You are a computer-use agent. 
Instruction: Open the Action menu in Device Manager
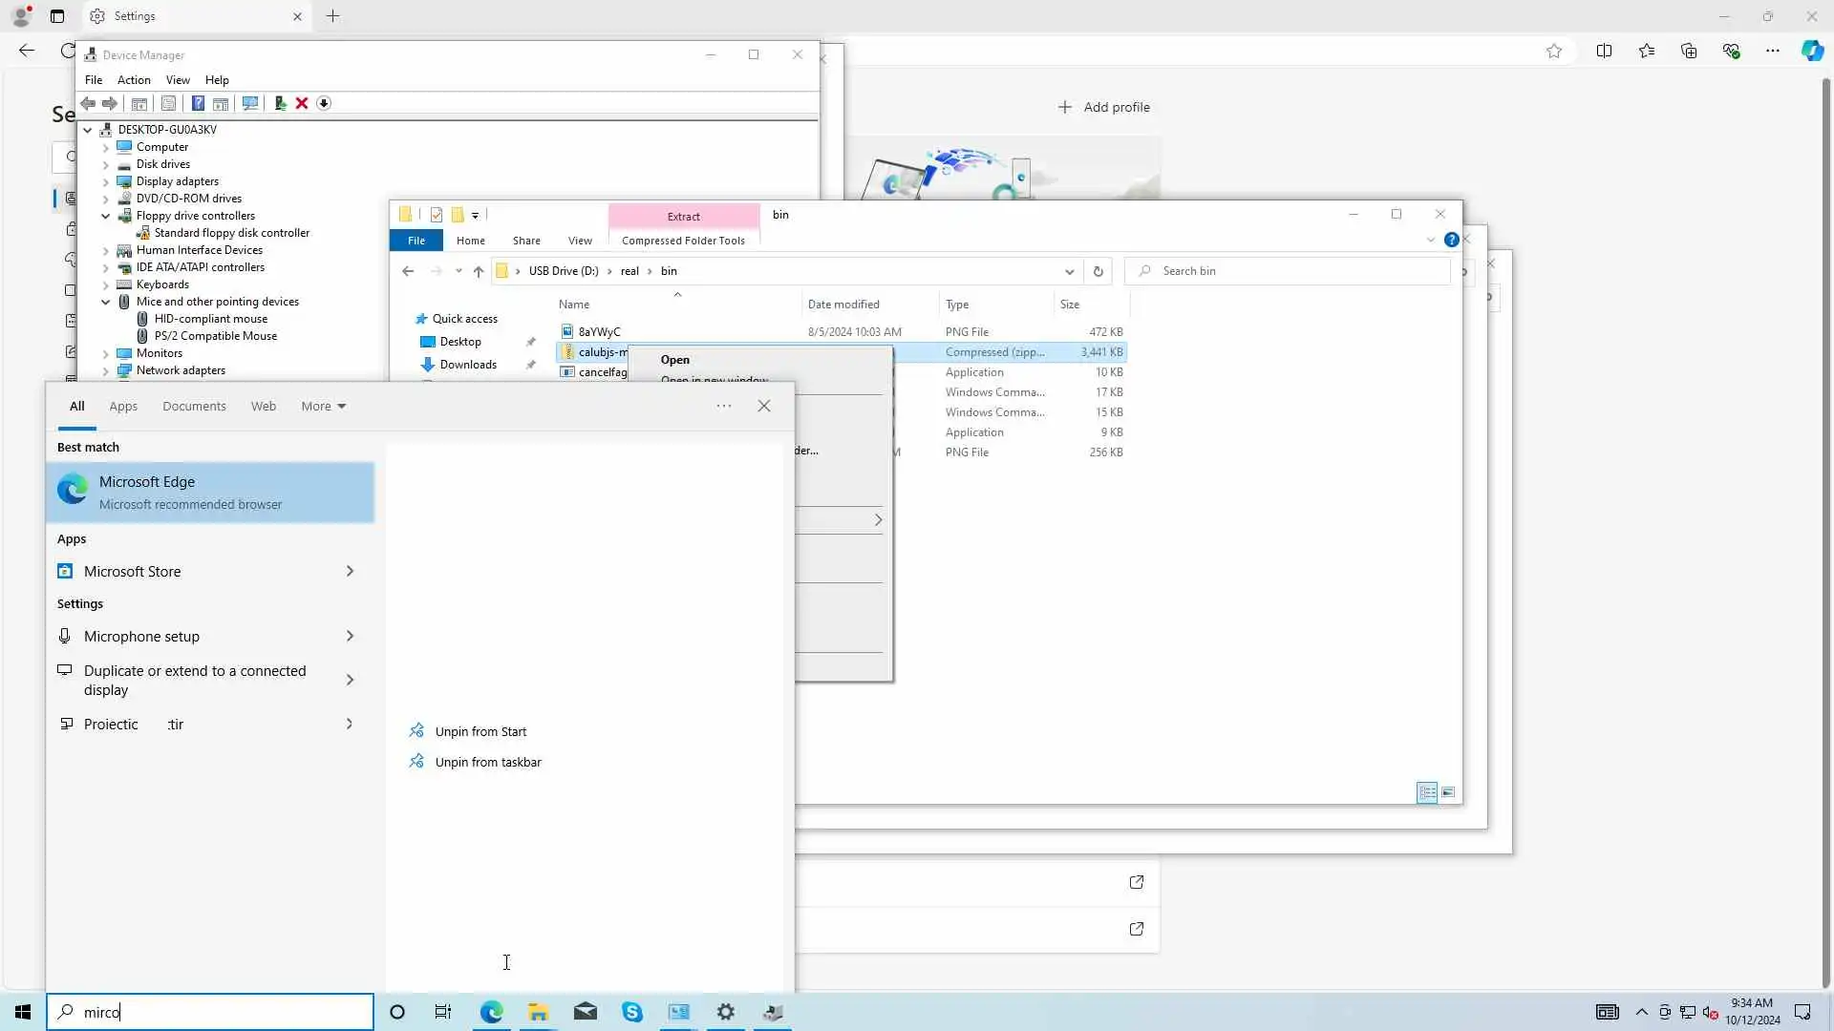134,80
